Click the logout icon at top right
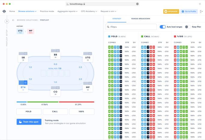205x140 pixels. tap(201, 11)
